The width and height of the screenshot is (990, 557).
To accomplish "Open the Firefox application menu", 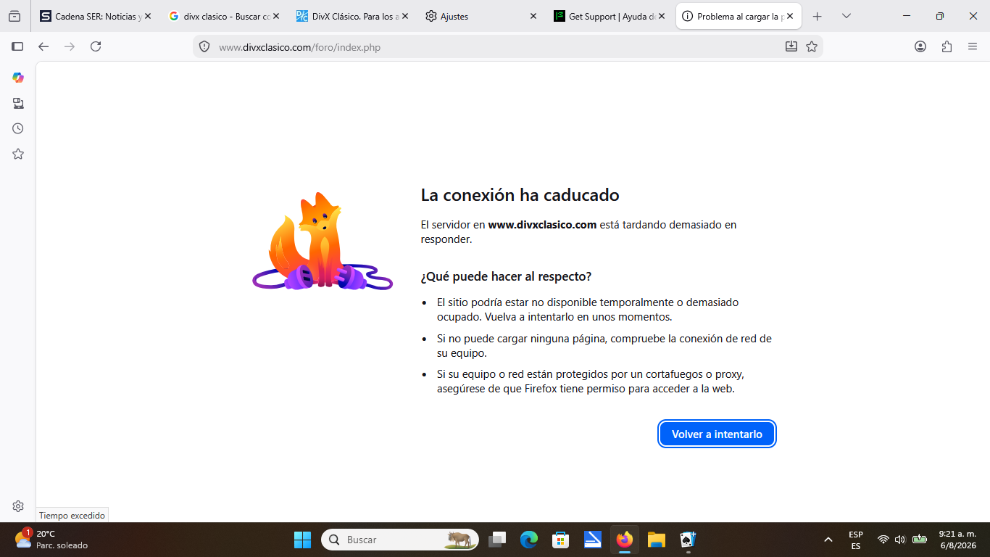I will pyautogui.click(x=973, y=46).
